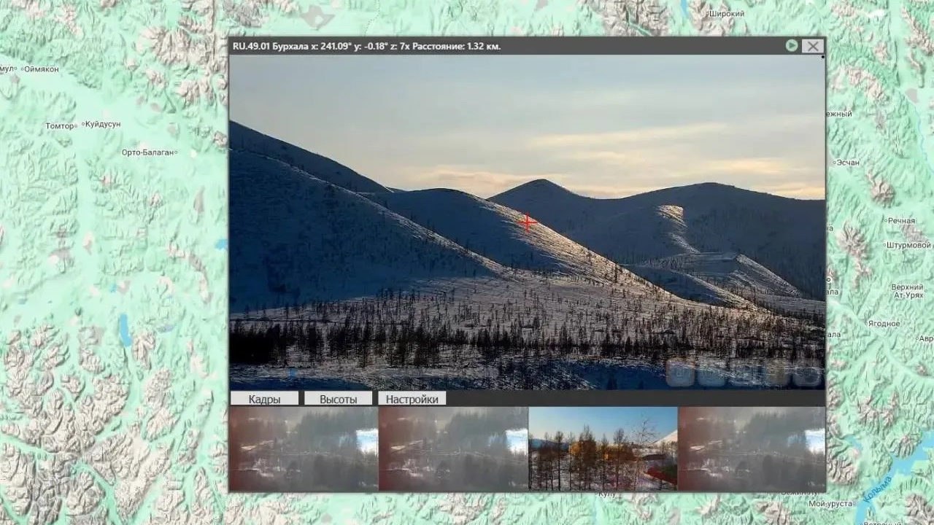Click second translucent overlay button from the left
This screenshot has height=525, width=934.
coord(711,375)
